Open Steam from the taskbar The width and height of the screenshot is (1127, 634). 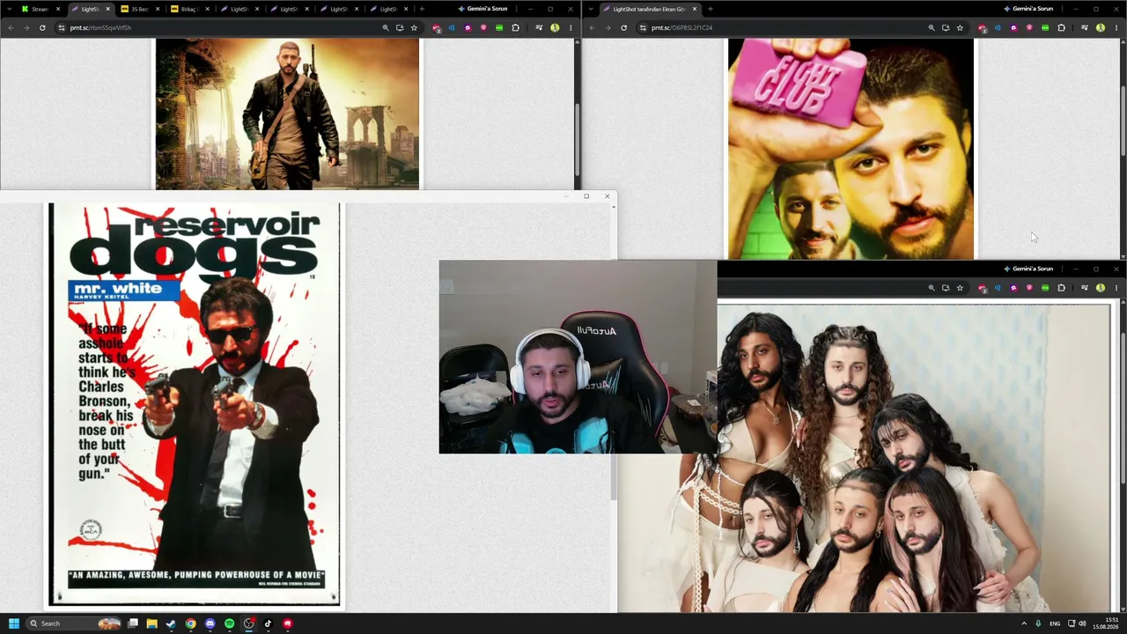(x=171, y=623)
